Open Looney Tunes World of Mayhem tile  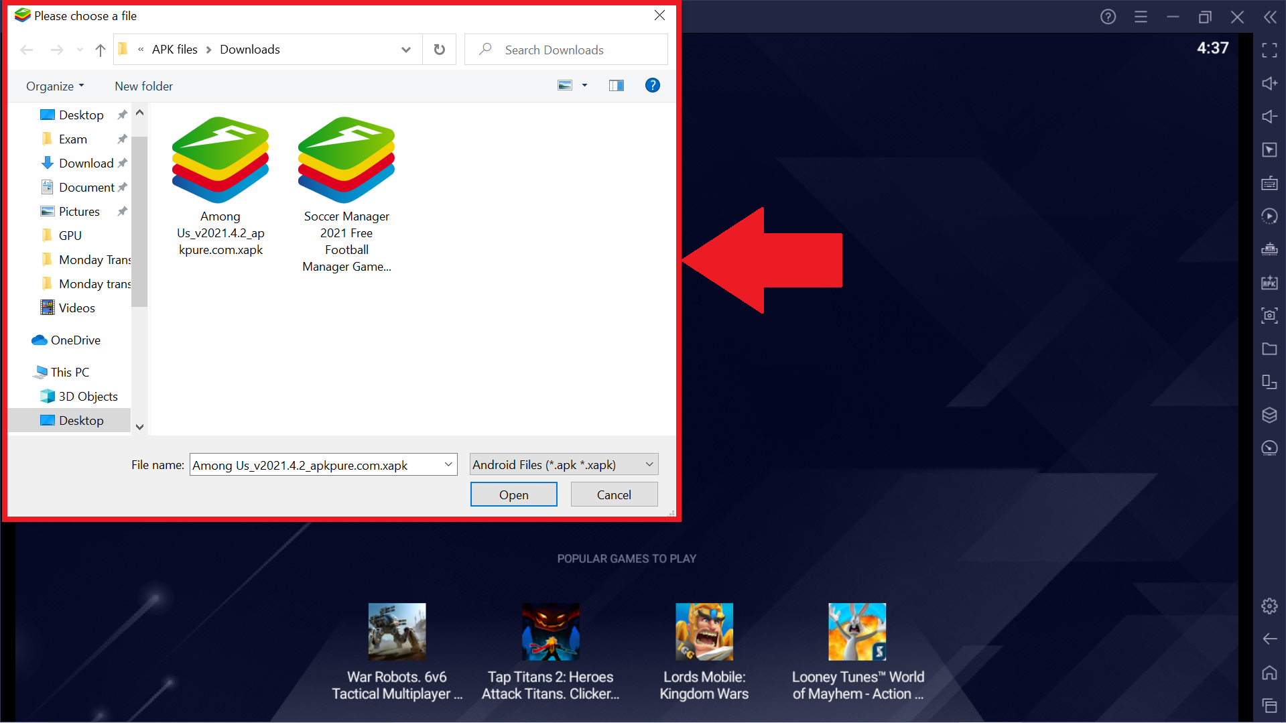858,653
